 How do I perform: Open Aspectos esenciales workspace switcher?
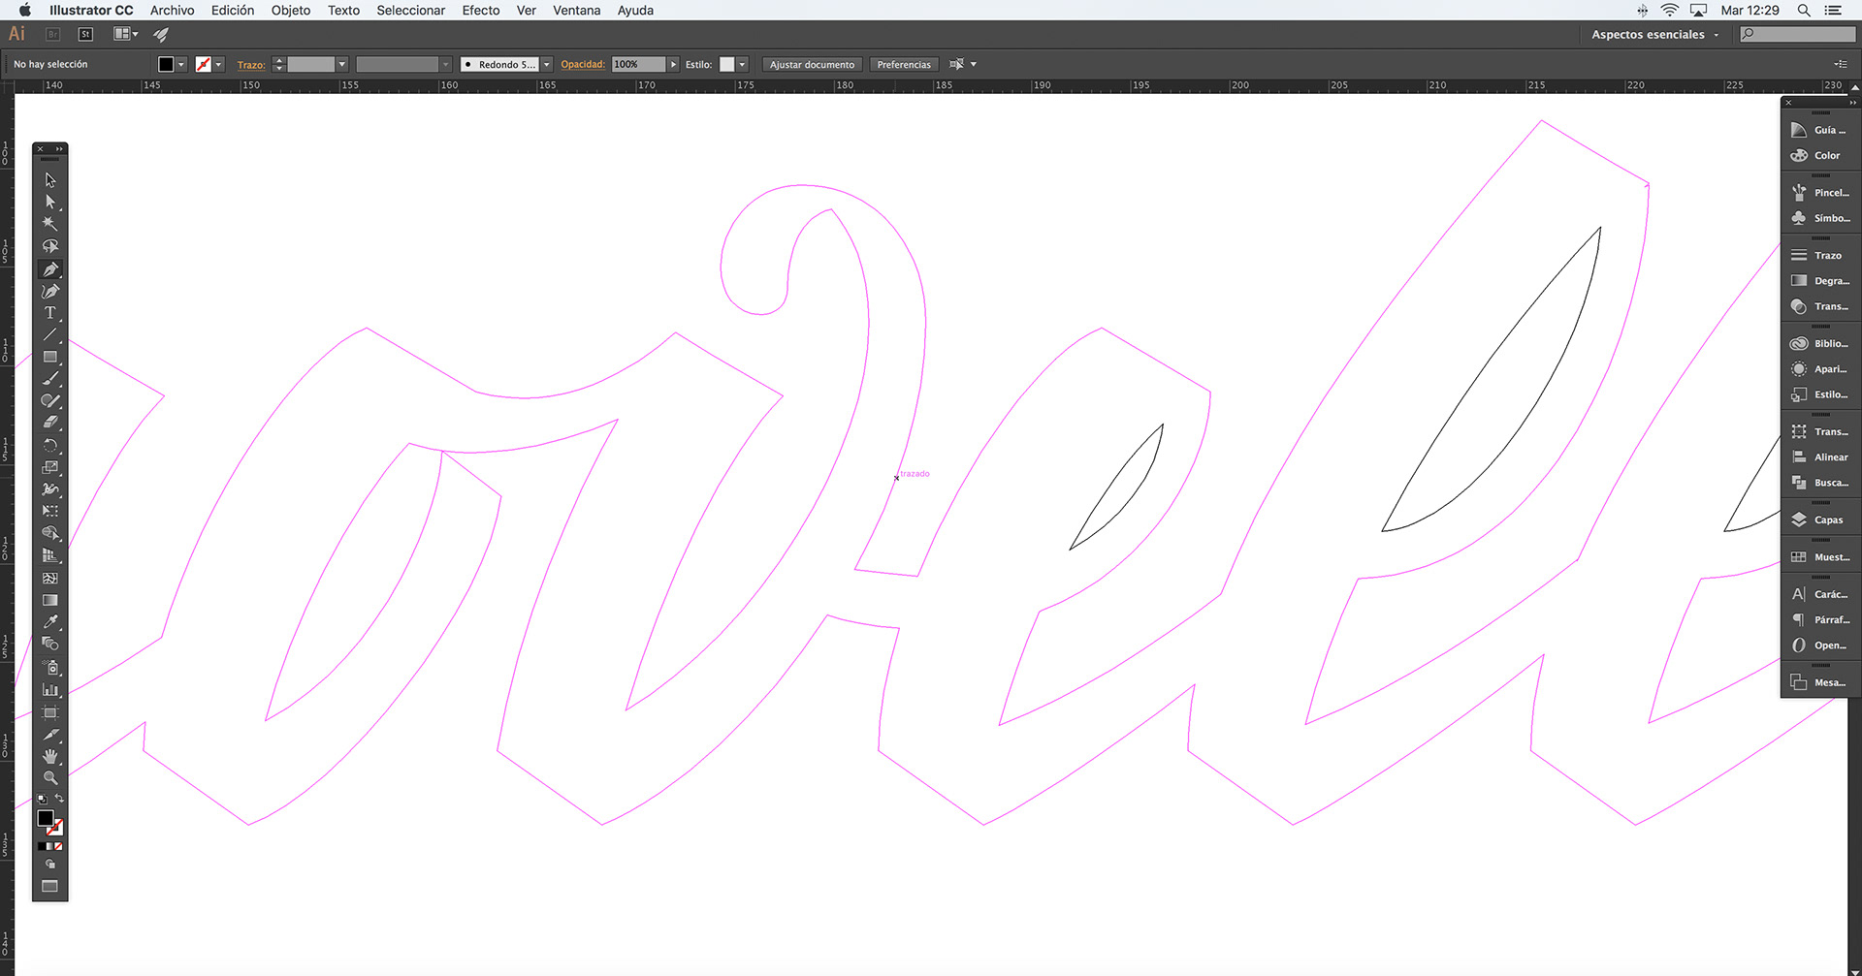click(1655, 34)
